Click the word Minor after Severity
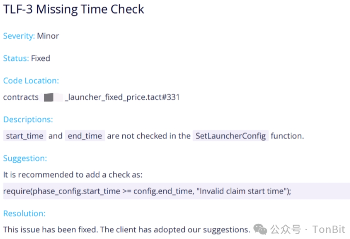This screenshot has height=239, width=350. pyautogui.click(x=48, y=36)
